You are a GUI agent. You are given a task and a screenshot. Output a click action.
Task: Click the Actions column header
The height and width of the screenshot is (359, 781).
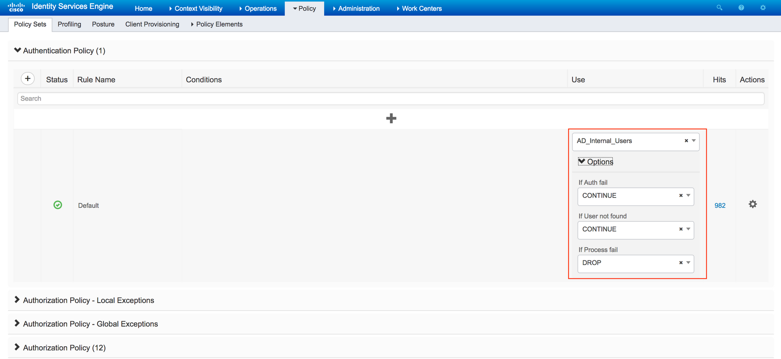tap(752, 80)
